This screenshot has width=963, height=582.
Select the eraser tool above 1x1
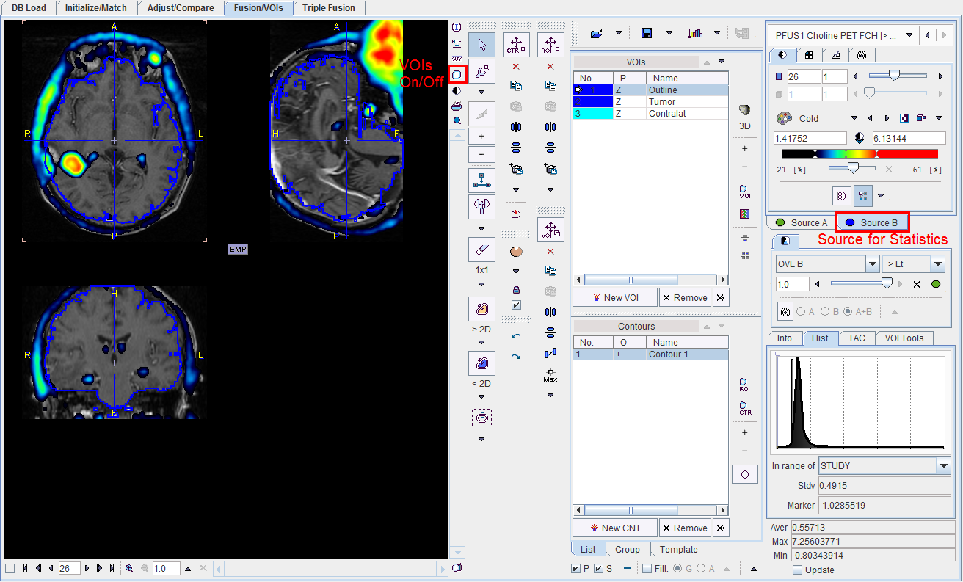[481, 250]
